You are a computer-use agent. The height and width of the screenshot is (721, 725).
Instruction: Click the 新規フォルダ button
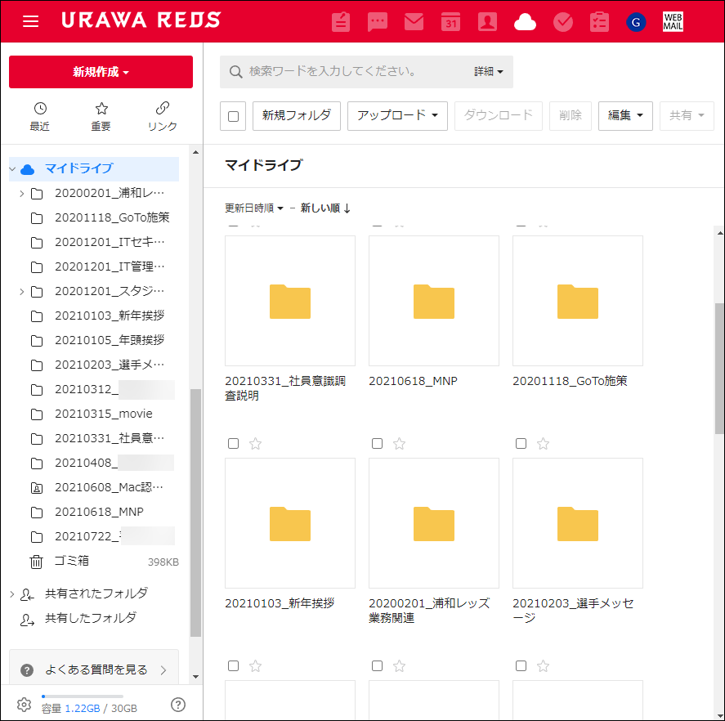[296, 116]
